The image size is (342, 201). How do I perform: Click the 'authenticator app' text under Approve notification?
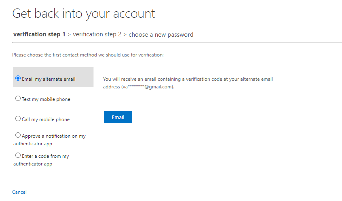coord(33,144)
